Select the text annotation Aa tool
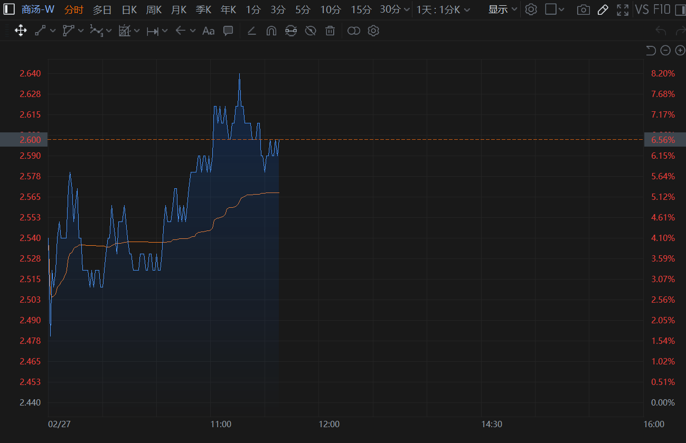686x443 pixels. pos(209,31)
